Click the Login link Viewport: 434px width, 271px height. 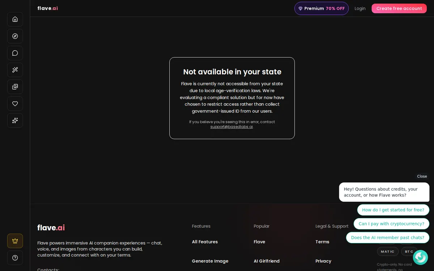point(360,8)
